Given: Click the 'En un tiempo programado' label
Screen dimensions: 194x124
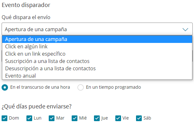Looking at the screenshot, I should (113, 87).
